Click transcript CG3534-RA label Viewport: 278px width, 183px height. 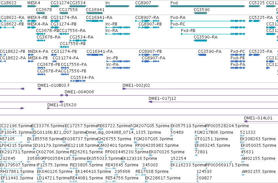tap(82, 37)
